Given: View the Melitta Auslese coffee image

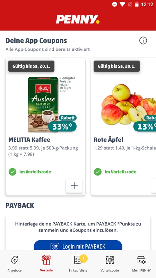Looking at the screenshot, I should [43, 105].
